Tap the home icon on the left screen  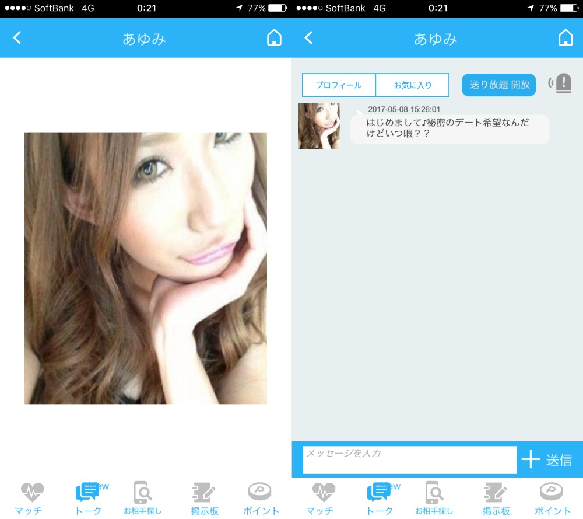click(274, 38)
